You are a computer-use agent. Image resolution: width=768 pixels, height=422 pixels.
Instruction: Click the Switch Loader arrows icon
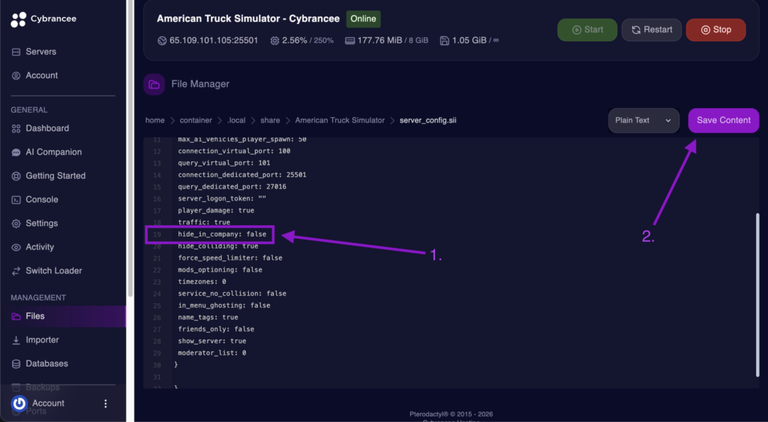[16, 271]
